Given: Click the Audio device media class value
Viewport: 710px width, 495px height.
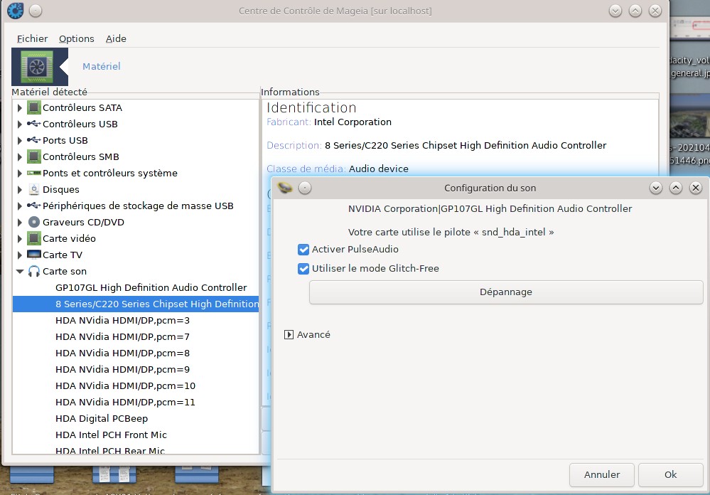Looking at the screenshot, I should point(379,169).
